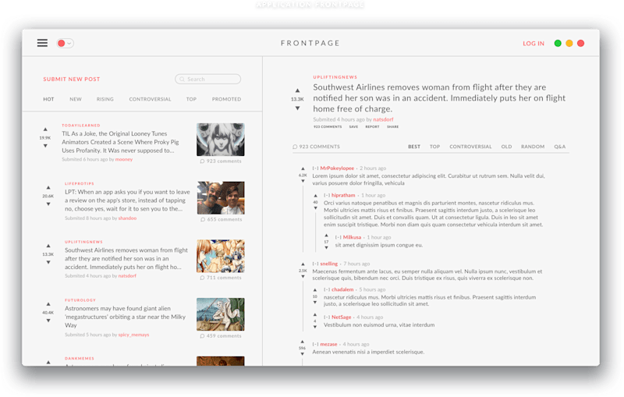Click the green window dot

pos(558,43)
